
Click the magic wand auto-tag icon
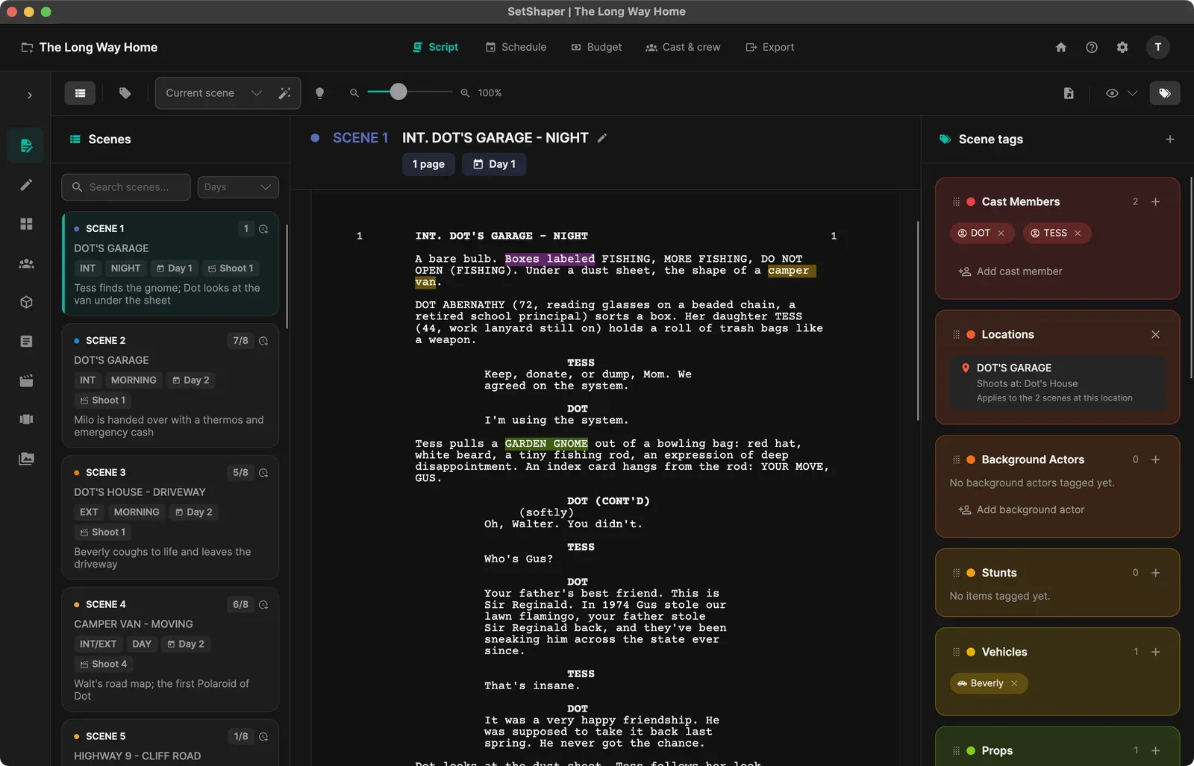coord(284,93)
